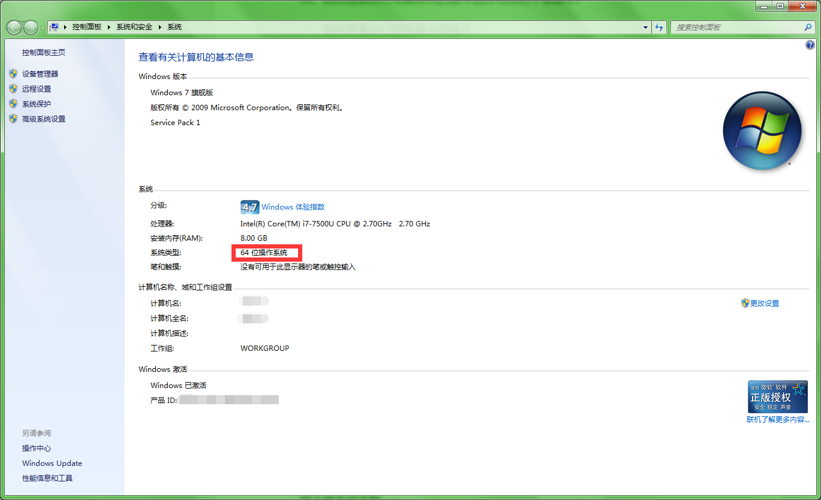This screenshot has height=500, width=821.
Task: Open the address bar history dropdown
Action: 645,28
